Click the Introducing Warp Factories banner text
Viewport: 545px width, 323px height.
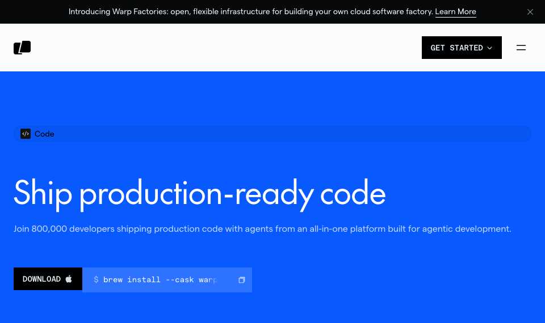click(x=250, y=12)
